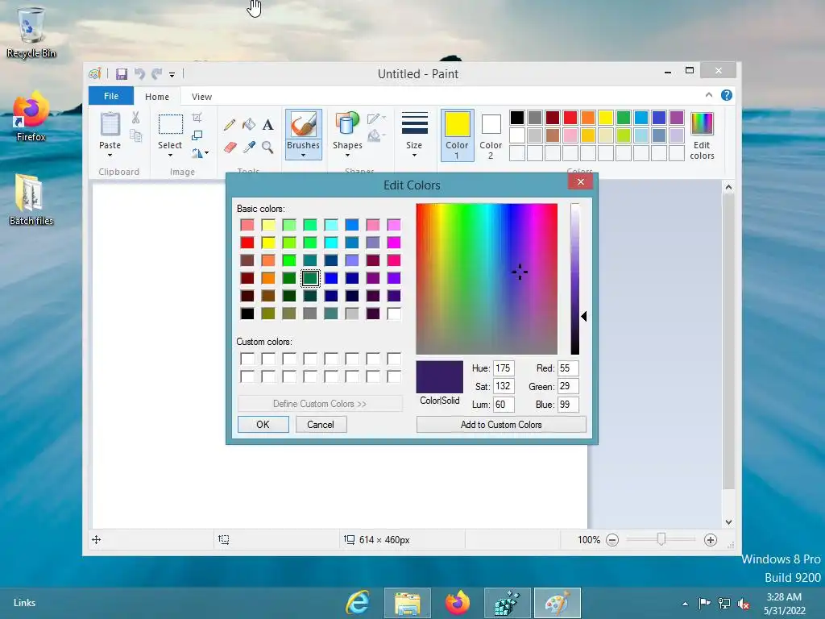This screenshot has width=825, height=619.
Task: Select the Eraser tool
Action: [230, 147]
